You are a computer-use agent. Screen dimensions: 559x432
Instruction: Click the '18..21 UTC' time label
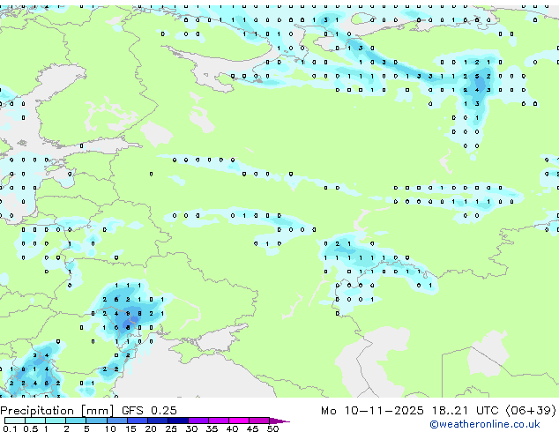465,411
